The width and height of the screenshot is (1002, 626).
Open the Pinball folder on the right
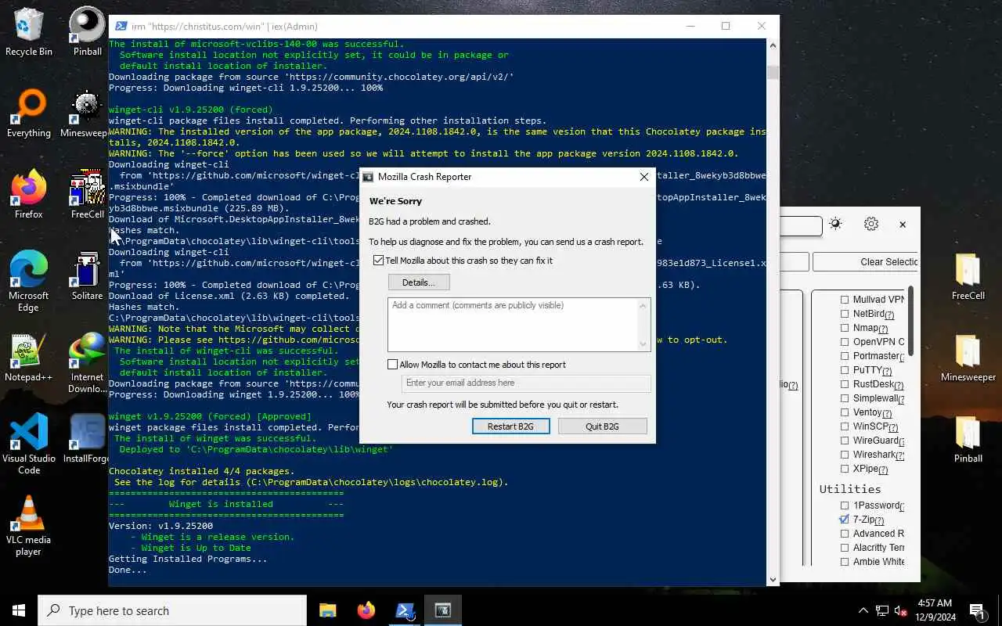click(968, 440)
